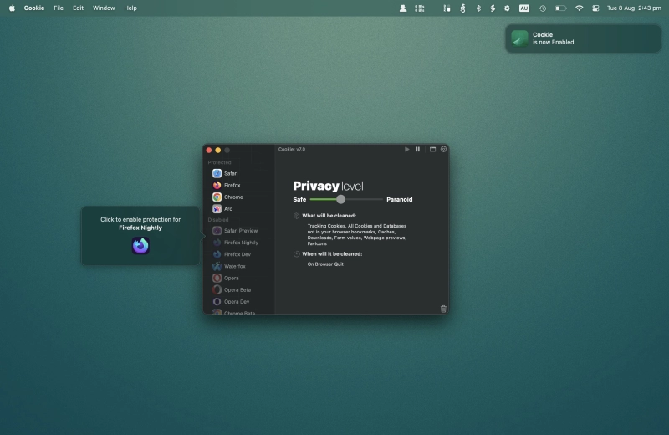This screenshot has width=669, height=435.
Task: Enable protection for Firefox Dev
Action: coord(238,254)
